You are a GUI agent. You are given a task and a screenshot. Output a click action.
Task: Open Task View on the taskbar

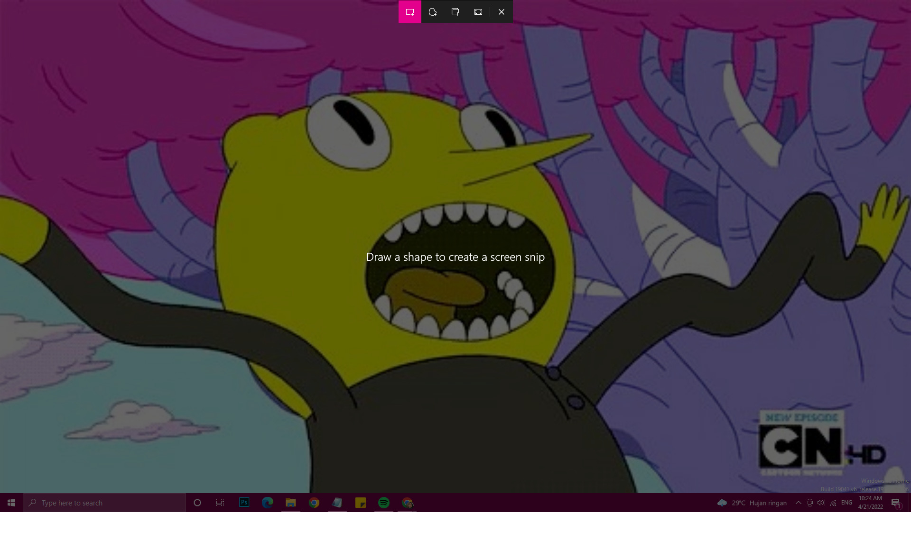220,503
